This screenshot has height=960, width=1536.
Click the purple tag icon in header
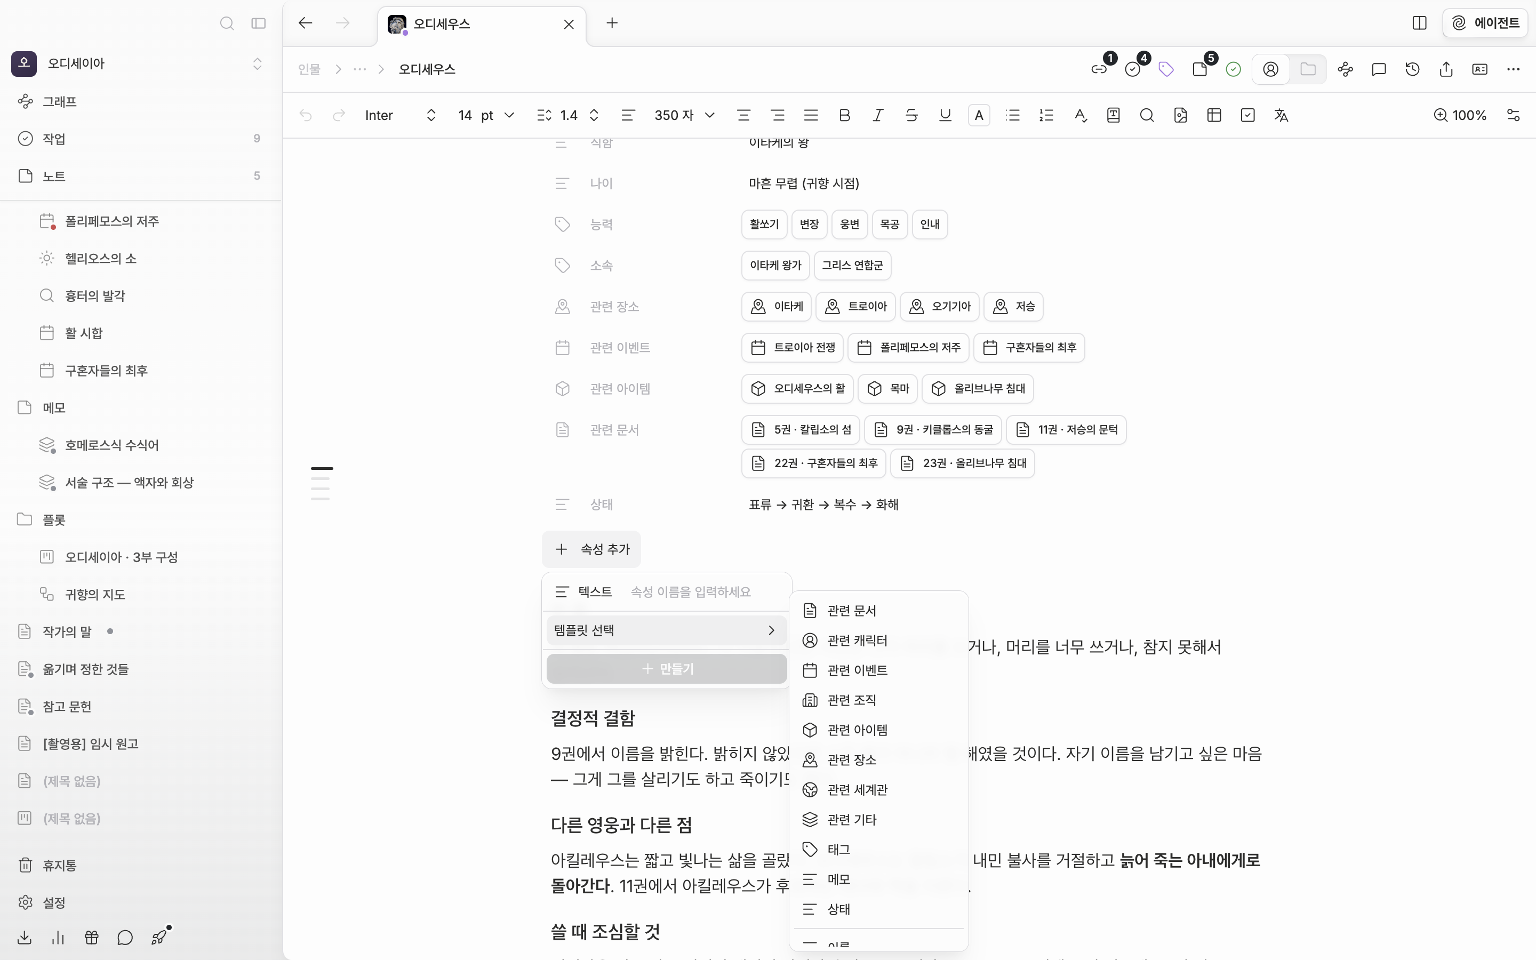[1166, 69]
